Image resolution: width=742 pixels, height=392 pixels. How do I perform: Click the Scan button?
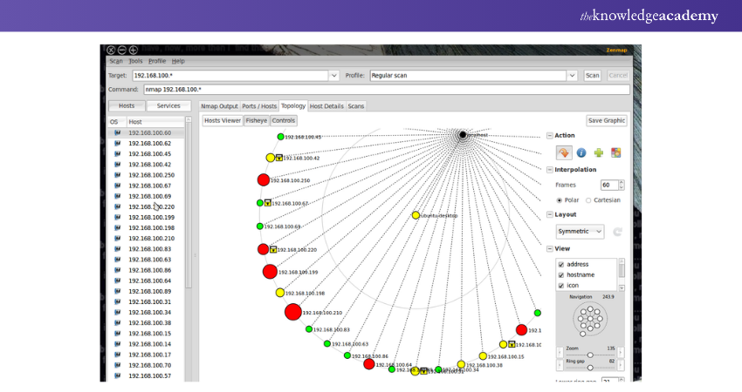coord(593,76)
